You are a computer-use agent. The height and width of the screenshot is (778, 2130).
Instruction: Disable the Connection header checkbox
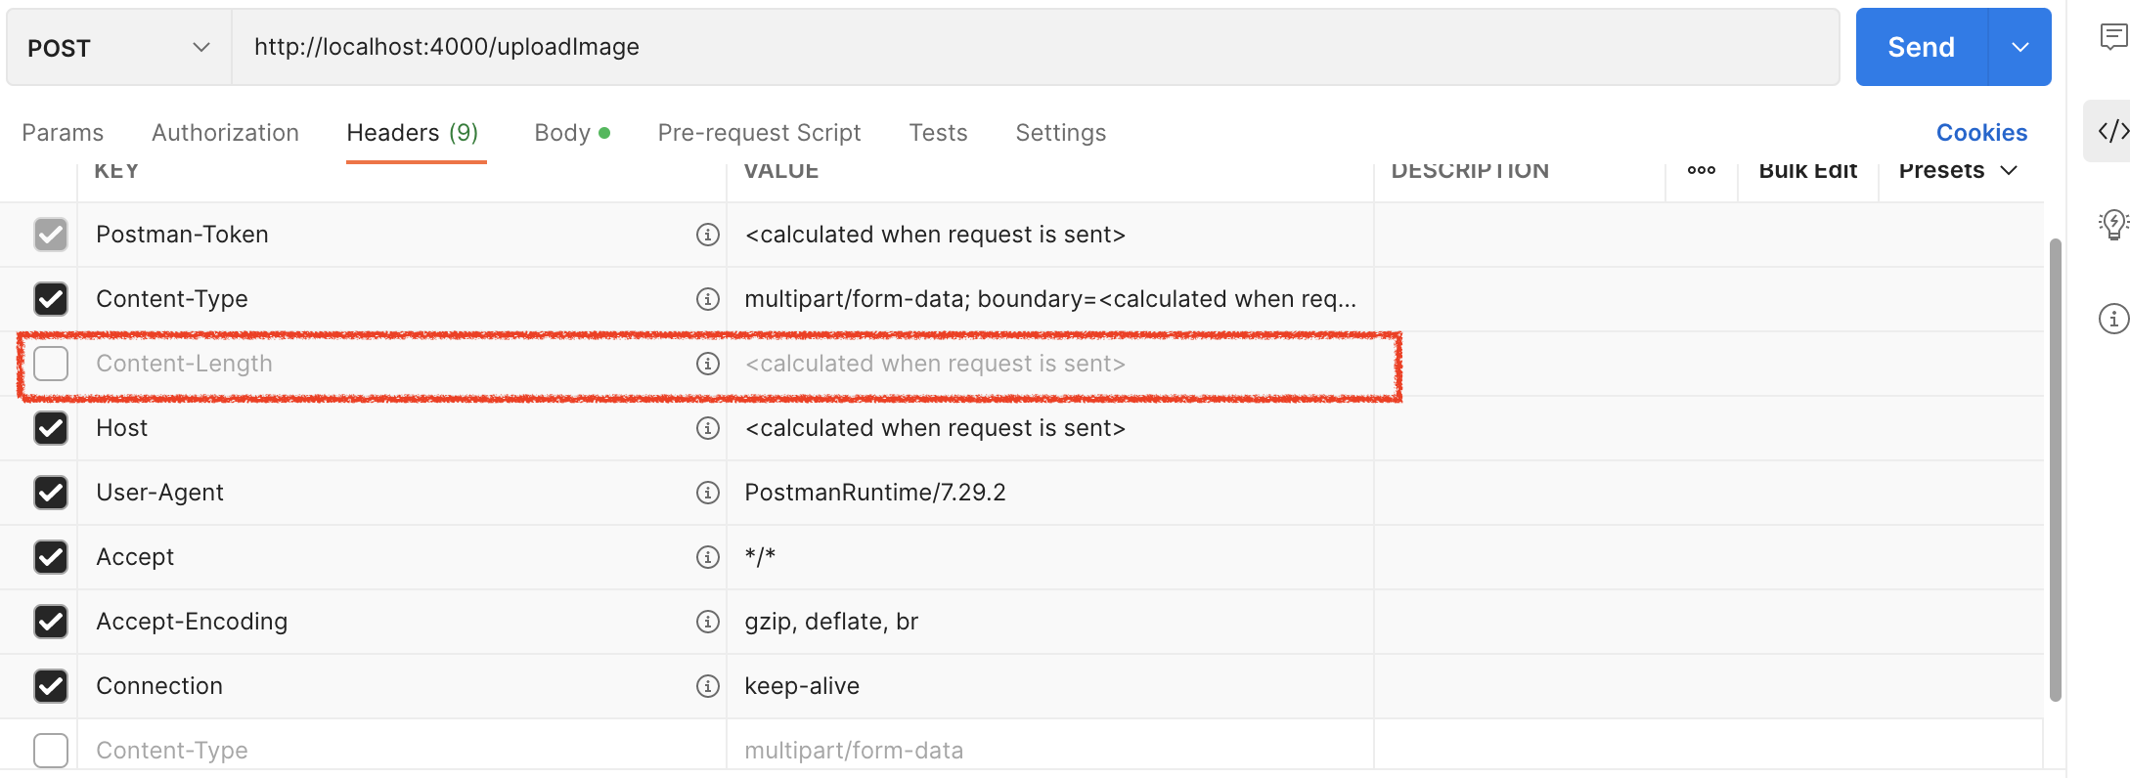(51, 686)
